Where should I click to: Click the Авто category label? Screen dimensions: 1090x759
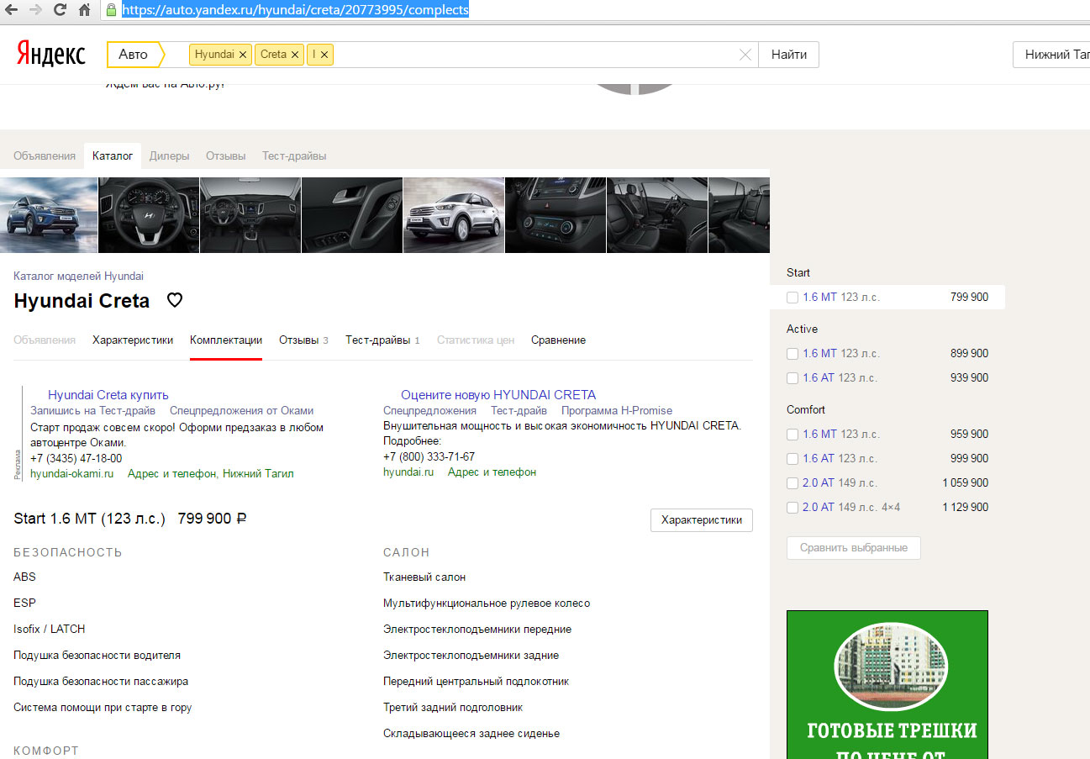pos(133,55)
